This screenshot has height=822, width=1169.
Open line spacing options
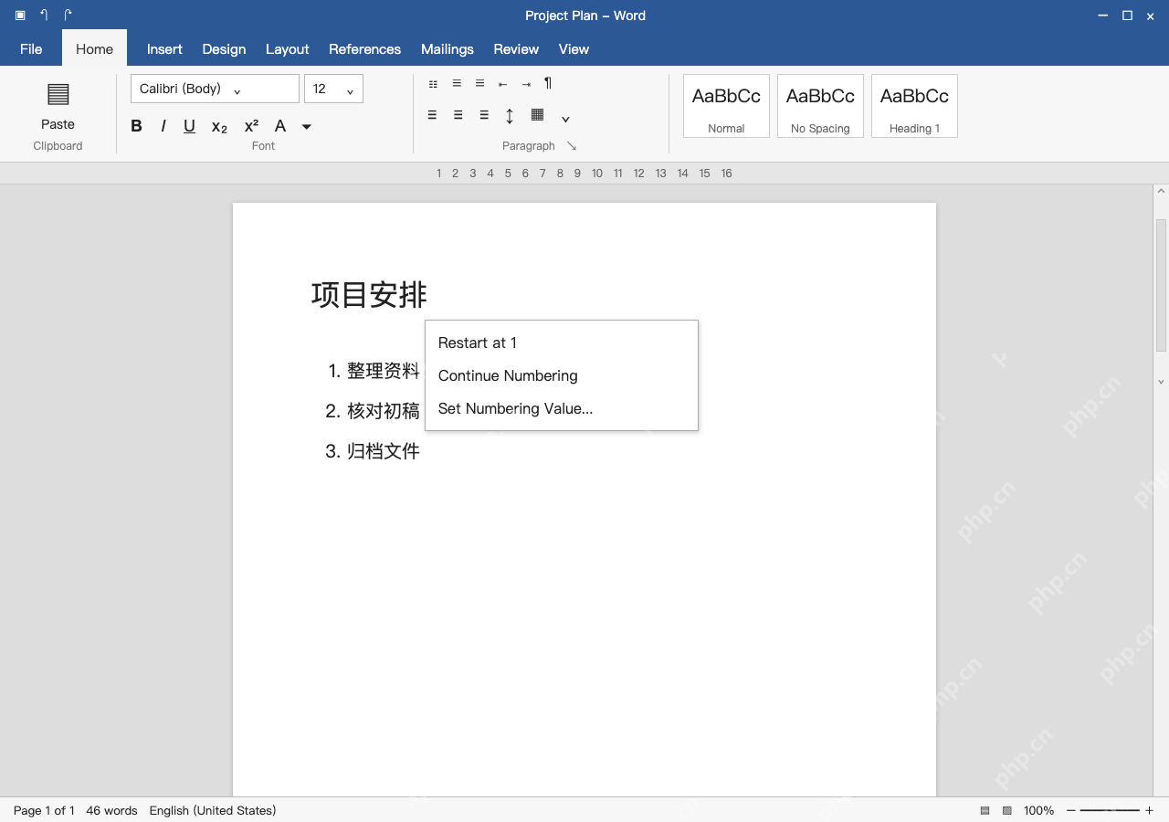tap(510, 116)
